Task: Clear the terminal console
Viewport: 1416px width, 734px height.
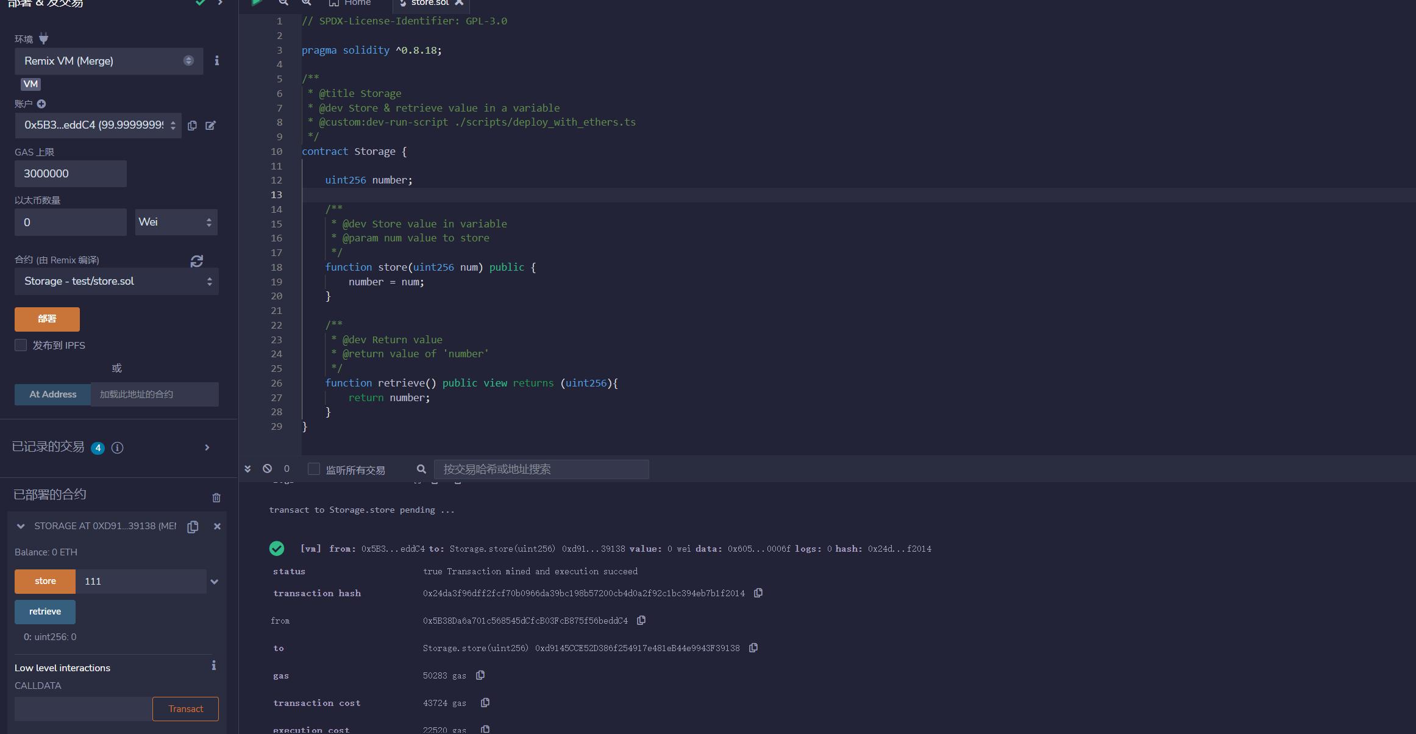Action: [x=268, y=469]
